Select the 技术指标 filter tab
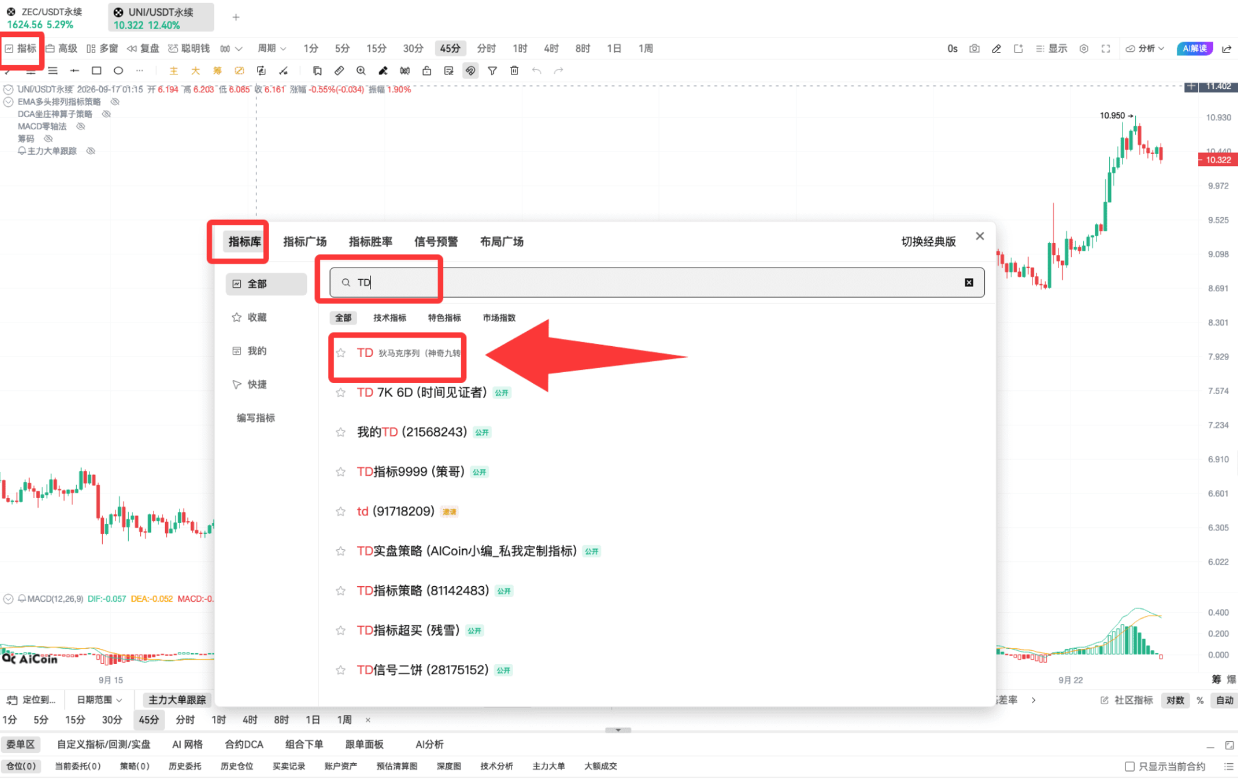1238x780 pixels. 390,318
